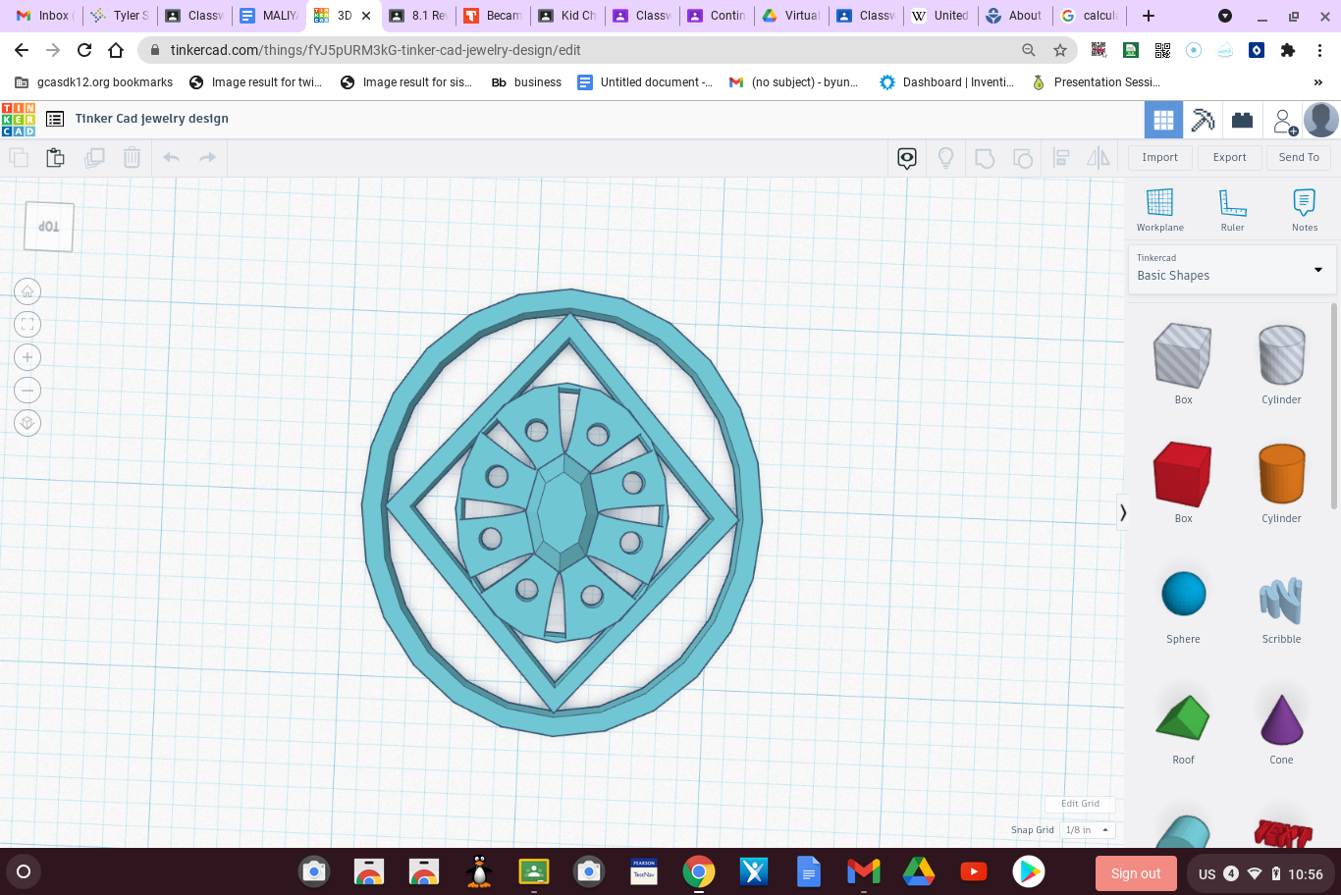Open a new browser tab
The height and width of the screenshot is (895, 1341).
(1149, 16)
